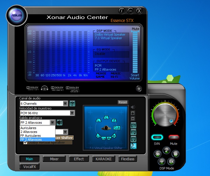Choose Auriculares from output list

(38, 128)
